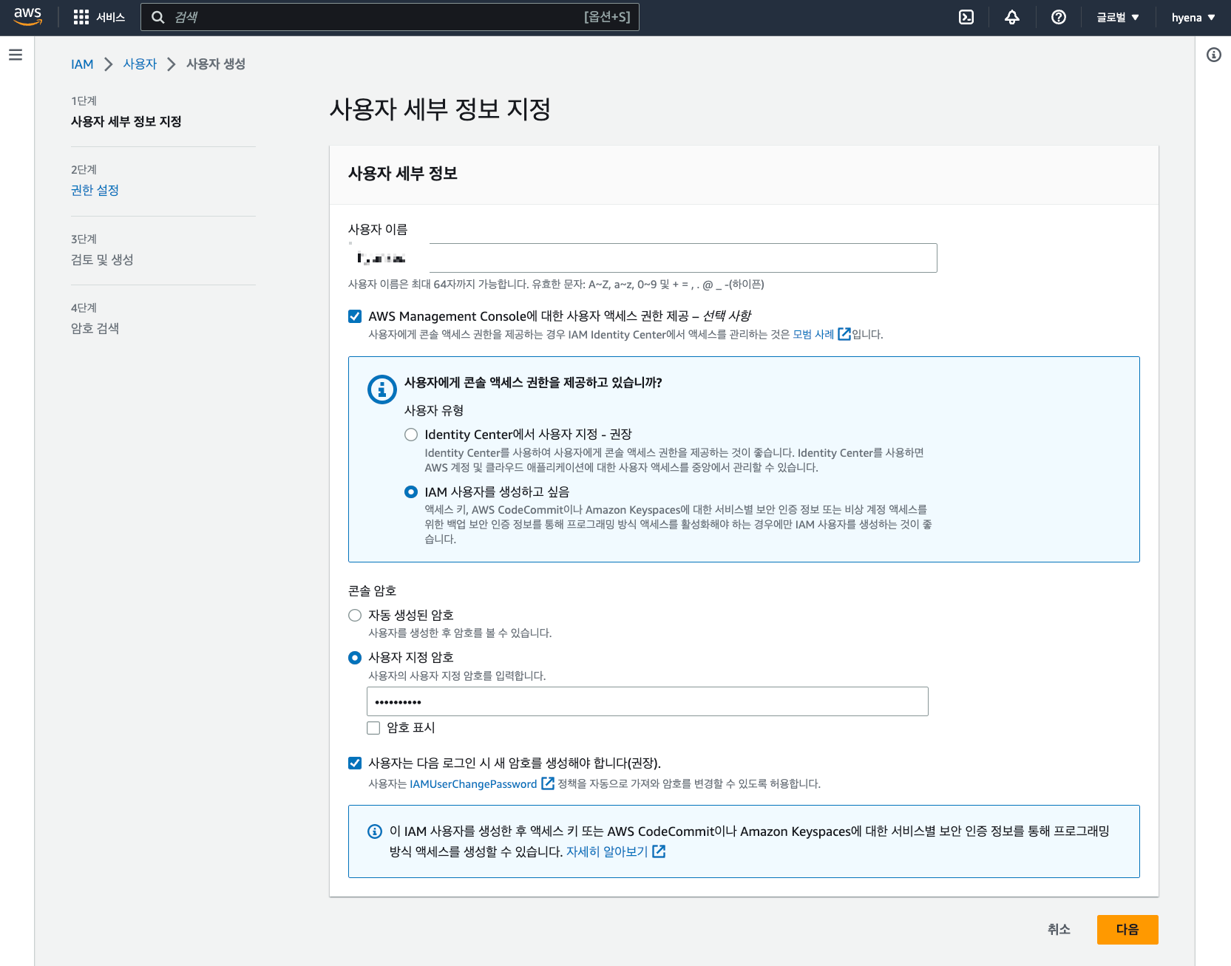The height and width of the screenshot is (966, 1231).
Task: Go to the IAM breadcrumb link
Action: [x=82, y=64]
